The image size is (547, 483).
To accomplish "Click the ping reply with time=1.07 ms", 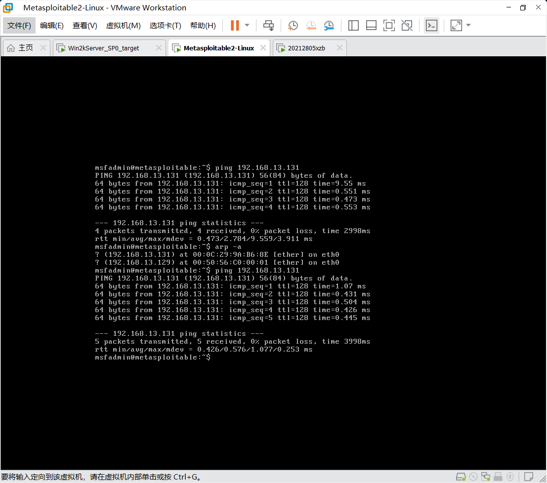I will (x=230, y=286).
